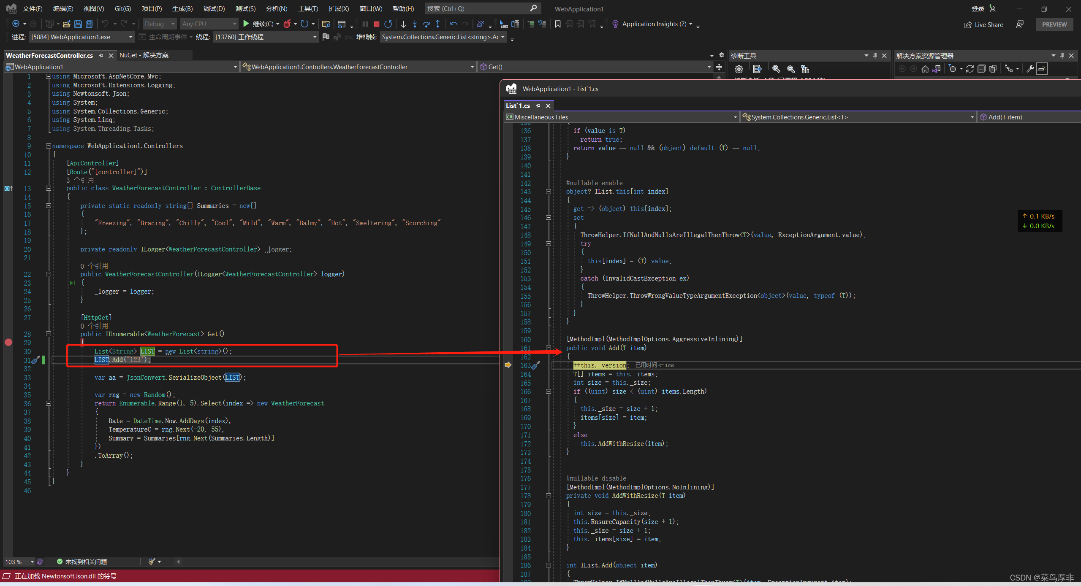Click the Live Share button
This screenshot has width=1081, height=586.
click(x=983, y=24)
